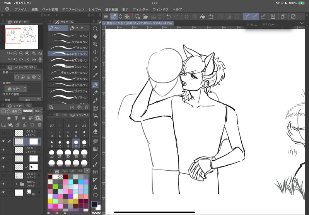Screen dimensions: 309x215
Task: Set brush size to 8
Action: (52, 144)
